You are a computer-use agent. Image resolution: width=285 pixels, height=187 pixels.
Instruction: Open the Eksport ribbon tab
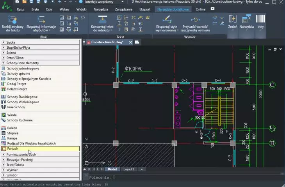pyautogui.click(x=145, y=9)
